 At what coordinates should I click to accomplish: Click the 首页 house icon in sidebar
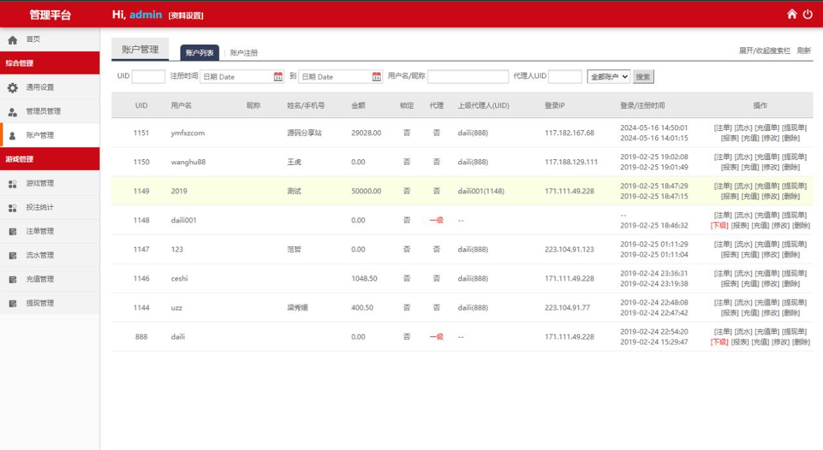coord(12,40)
